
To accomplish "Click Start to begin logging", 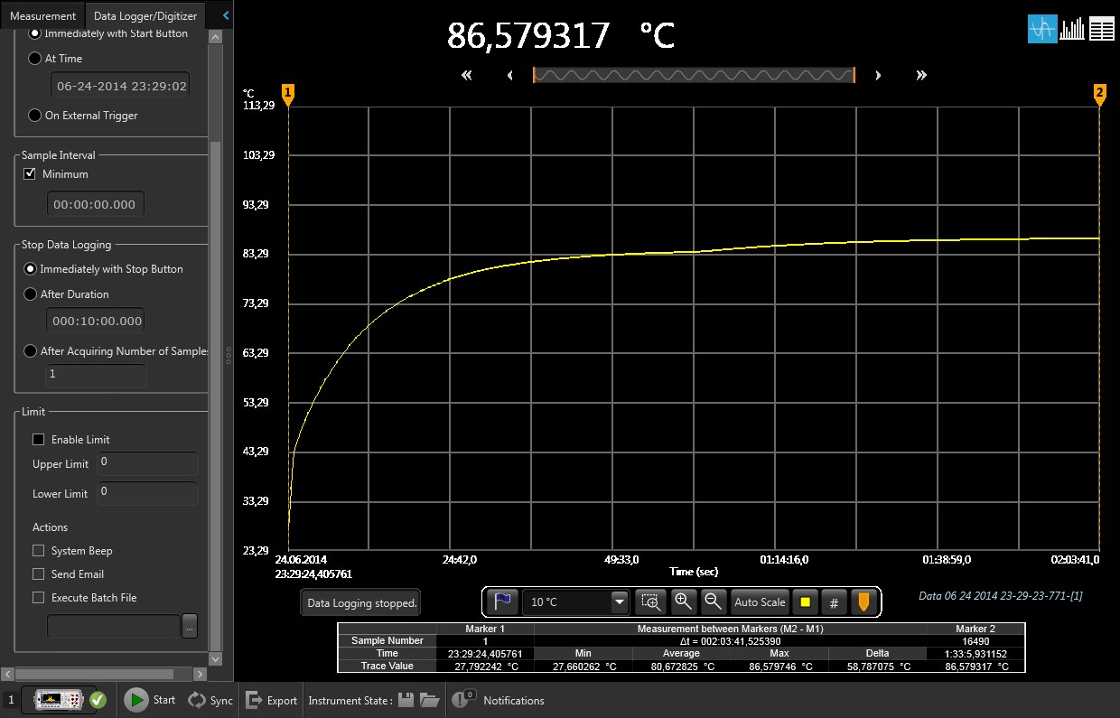I will (150, 700).
